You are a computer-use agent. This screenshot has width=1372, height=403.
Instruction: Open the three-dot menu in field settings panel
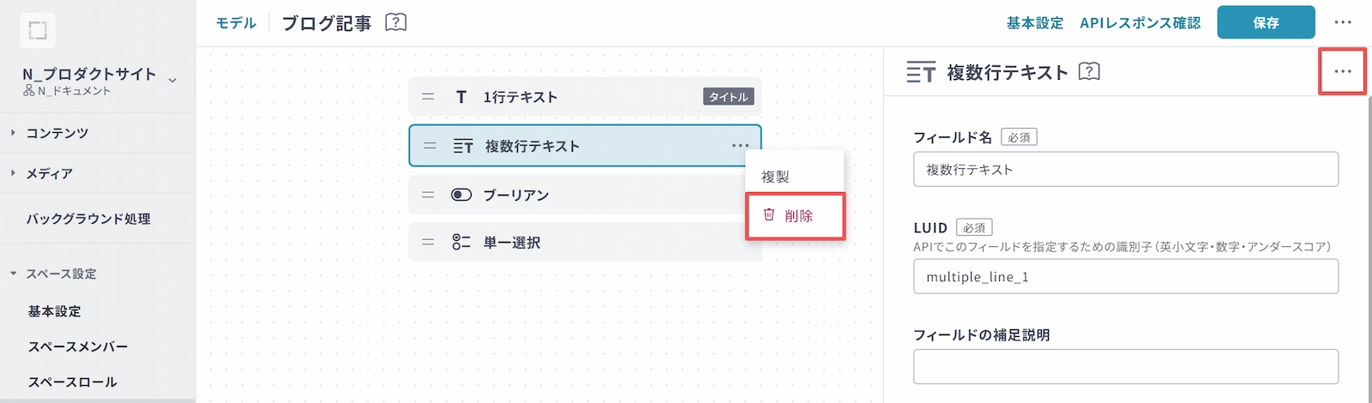point(1342,71)
